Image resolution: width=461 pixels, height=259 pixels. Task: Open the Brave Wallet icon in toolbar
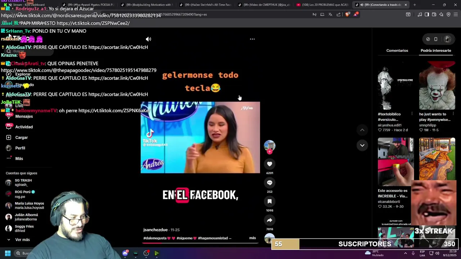(434, 14)
